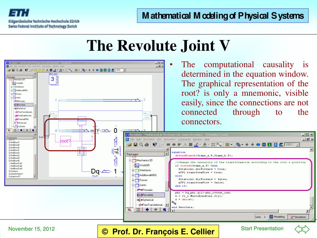
Task: Open zoom 100% dropdown in Diagram window
Action: (124, 70)
